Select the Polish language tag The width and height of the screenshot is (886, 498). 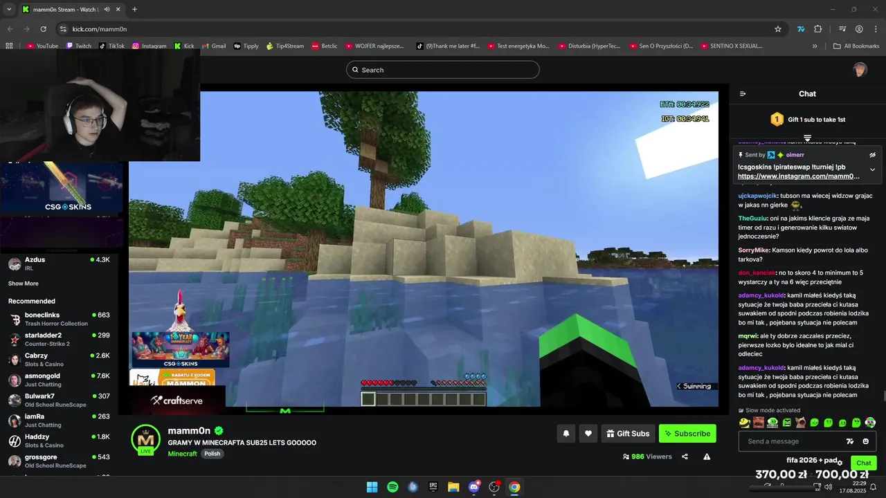tap(213, 454)
